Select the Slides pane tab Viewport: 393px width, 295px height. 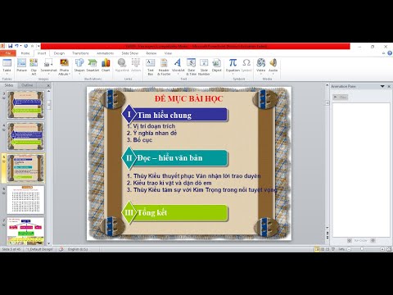pyautogui.click(x=9, y=85)
